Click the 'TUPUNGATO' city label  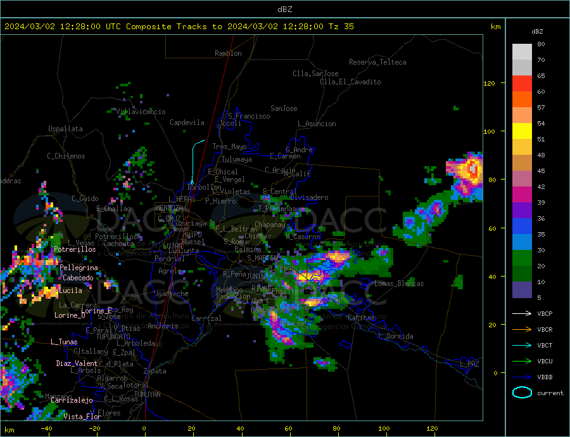tap(113, 337)
